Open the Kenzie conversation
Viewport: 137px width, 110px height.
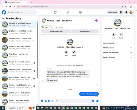coord(19,78)
